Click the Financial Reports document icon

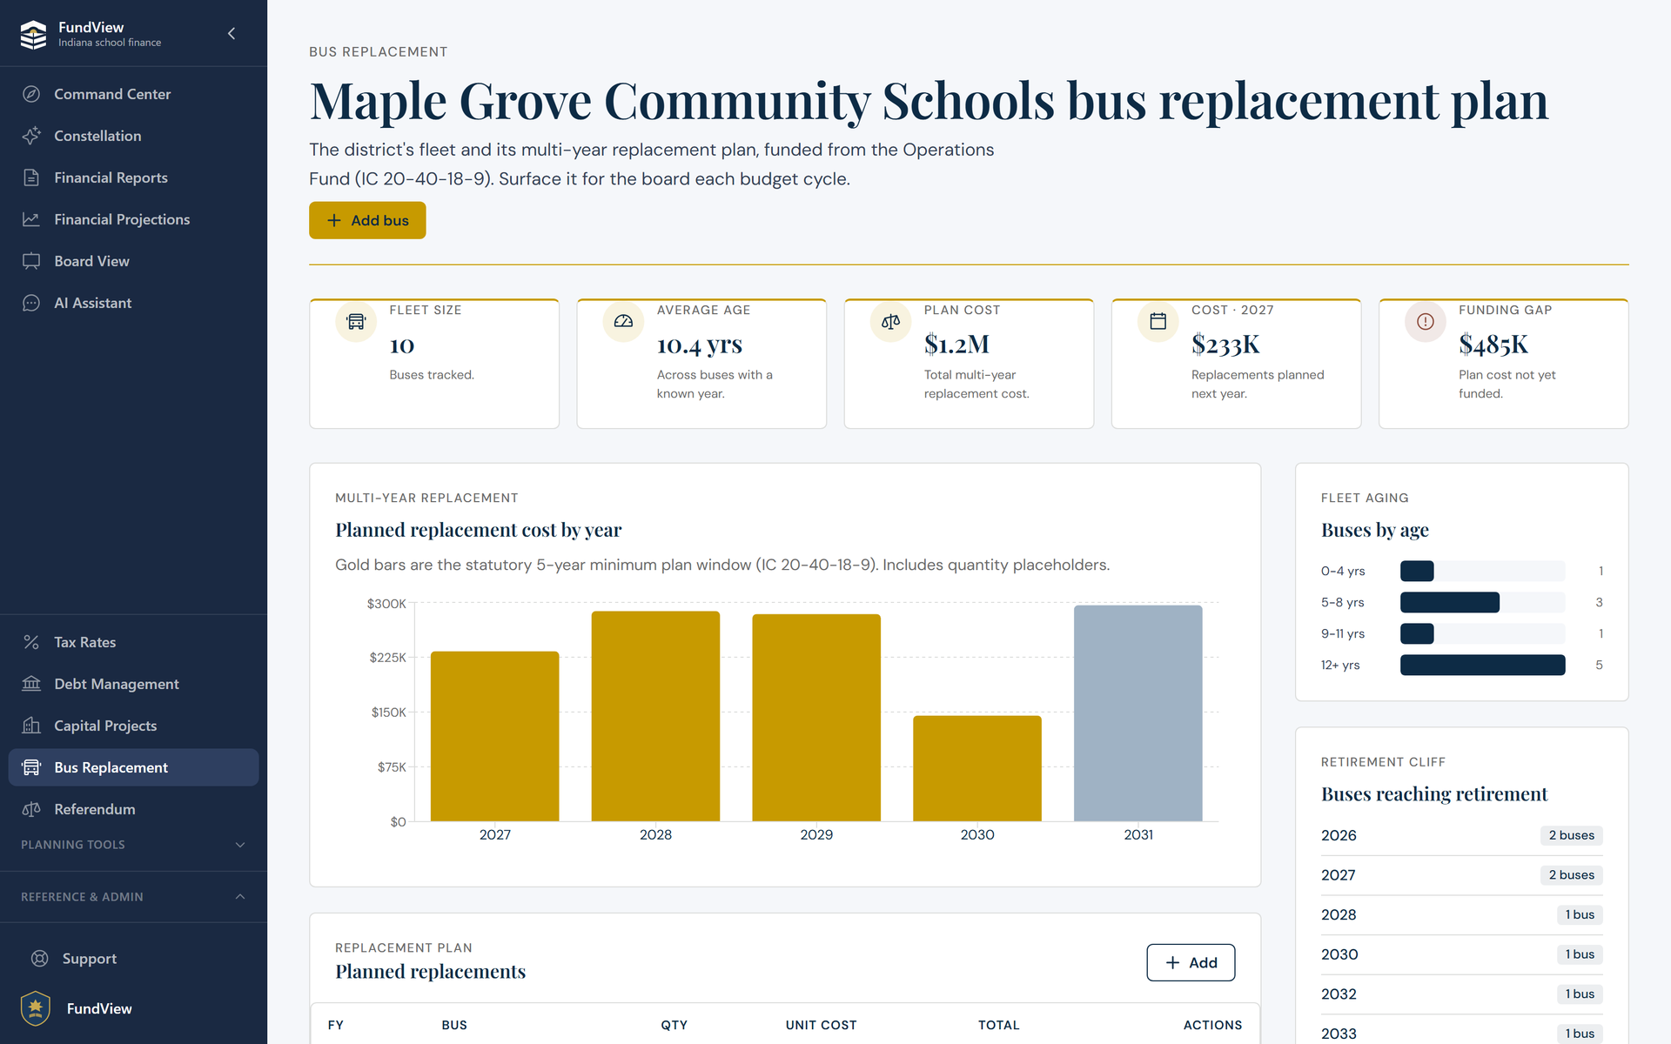coord(31,177)
